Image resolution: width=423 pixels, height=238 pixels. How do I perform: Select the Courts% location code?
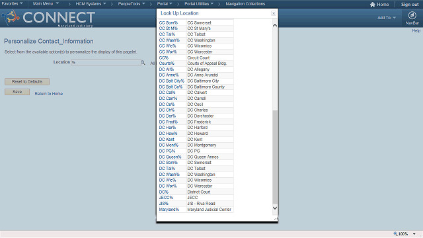167,63
